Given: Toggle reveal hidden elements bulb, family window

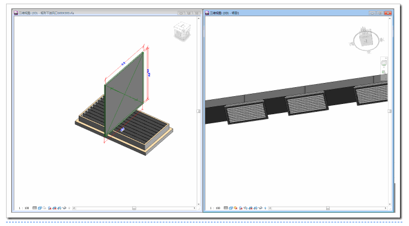Looking at the screenshot, I should click(69, 208).
